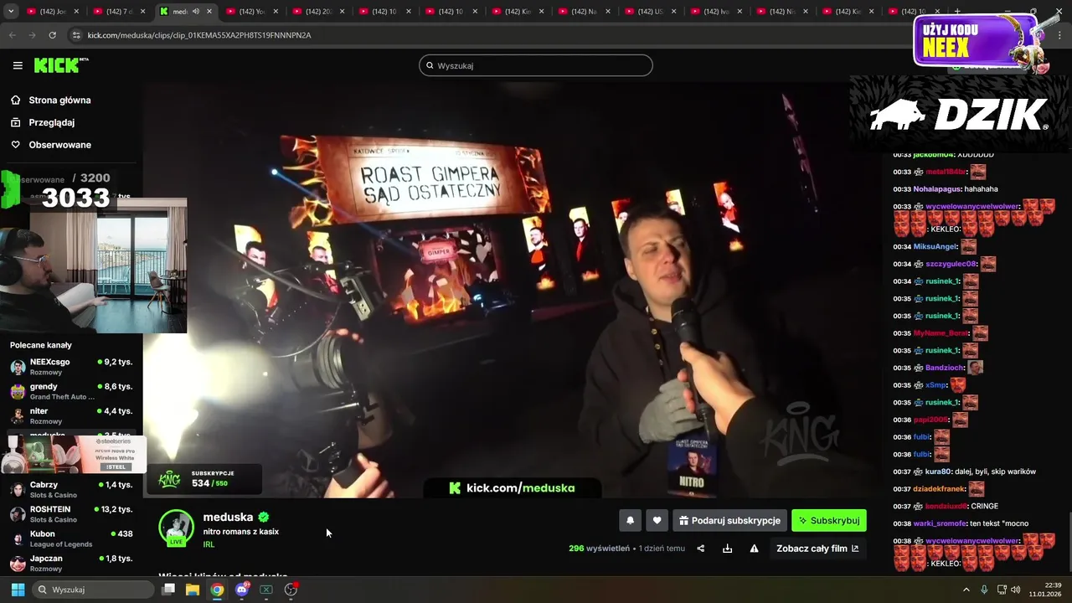This screenshot has width=1072, height=603.
Task: Open the Obserwowane sidebar link
Action: tap(59, 145)
